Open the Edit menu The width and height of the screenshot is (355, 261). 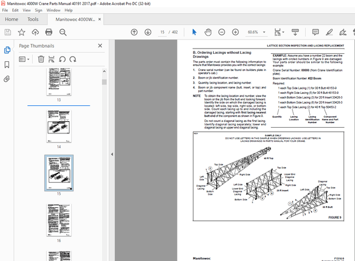15,10
